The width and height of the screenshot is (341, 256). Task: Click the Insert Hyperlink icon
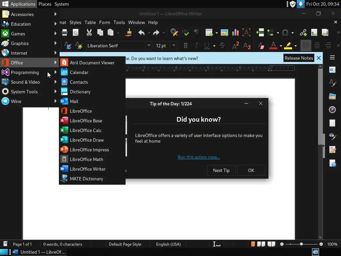point(303,33)
